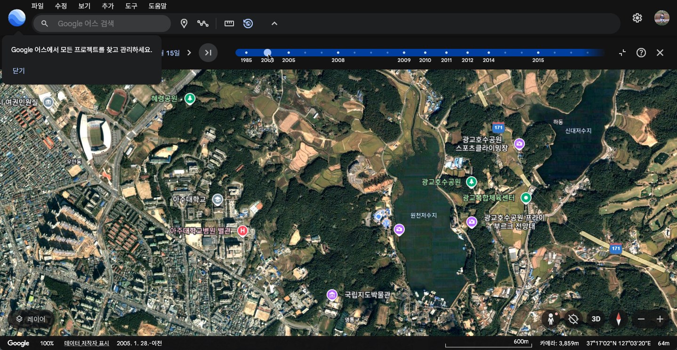This screenshot has height=350, width=677.
Task: Click the 헤령공원 park marker
Action: pyautogui.click(x=190, y=99)
